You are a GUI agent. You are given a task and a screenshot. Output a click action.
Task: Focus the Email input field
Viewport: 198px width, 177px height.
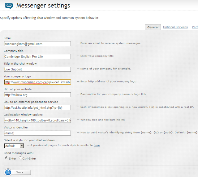tap(37, 44)
